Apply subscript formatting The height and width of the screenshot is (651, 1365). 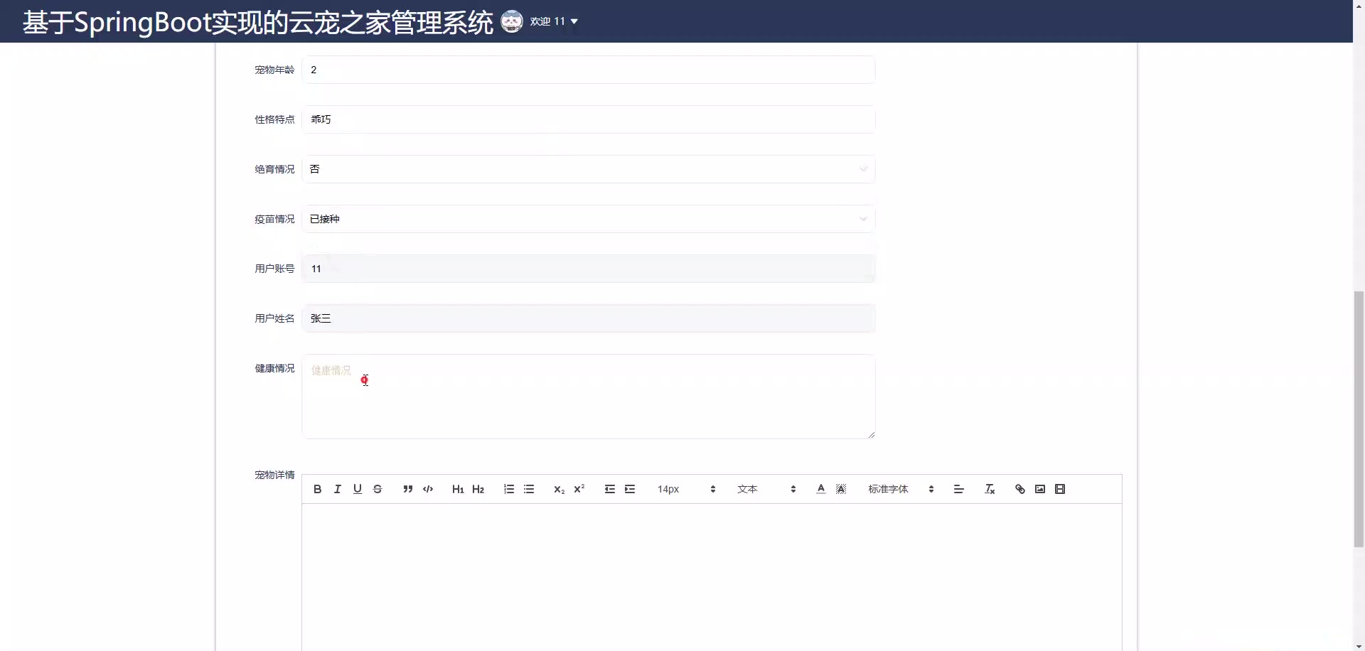point(559,489)
